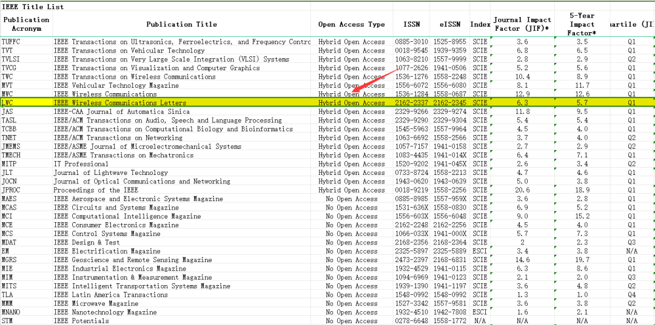Select 'IEEE Design & Test' title cell
Image resolution: width=655 pixels, height=325 pixels.
(181, 243)
